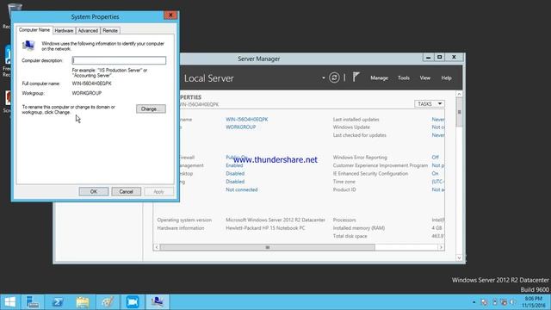Click the Disabled Remote Desktop link
The width and height of the screenshot is (551, 310).
tap(235, 174)
